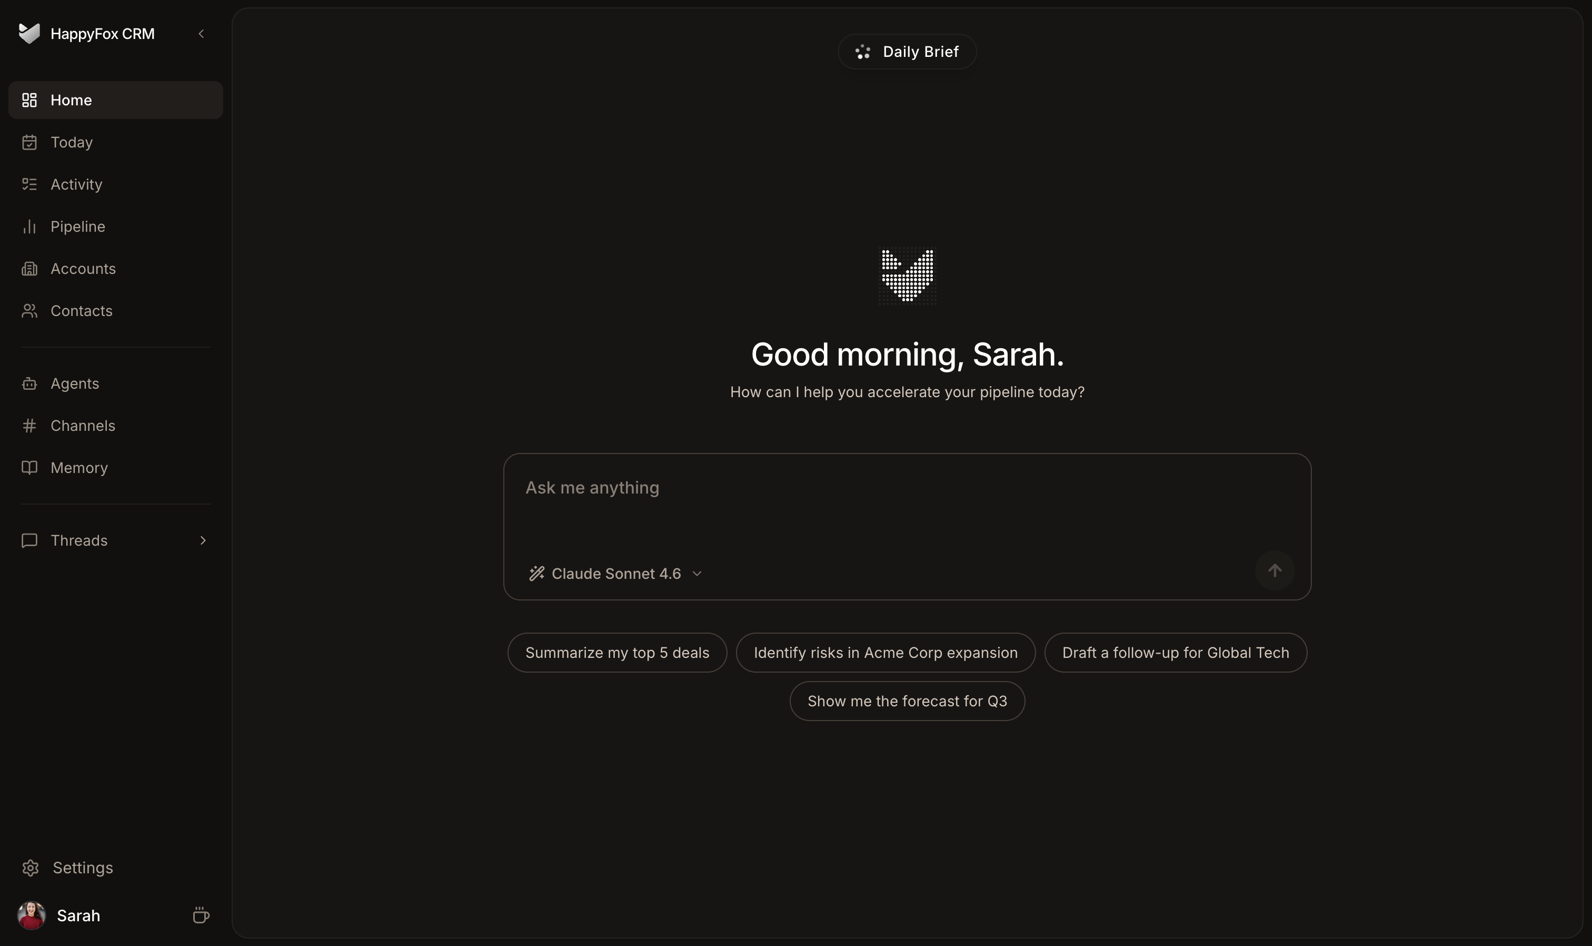Open the Daily Brief button
Image resolution: width=1592 pixels, height=946 pixels.
[x=907, y=52]
